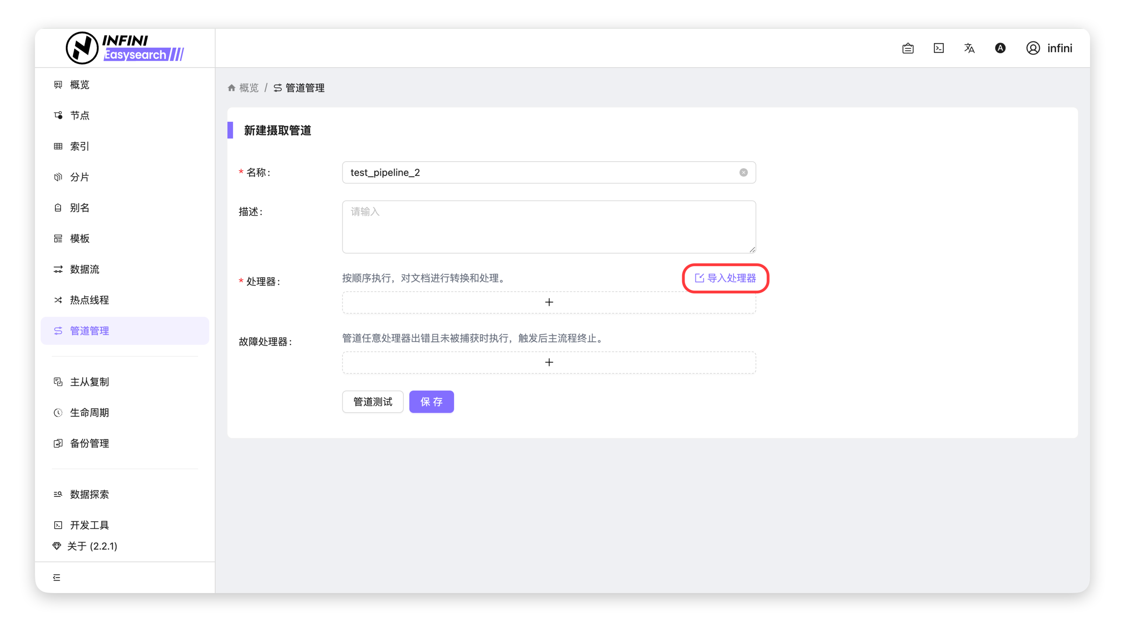The width and height of the screenshot is (1125, 635).
Task: Switch language with the translate icon
Action: [969, 48]
